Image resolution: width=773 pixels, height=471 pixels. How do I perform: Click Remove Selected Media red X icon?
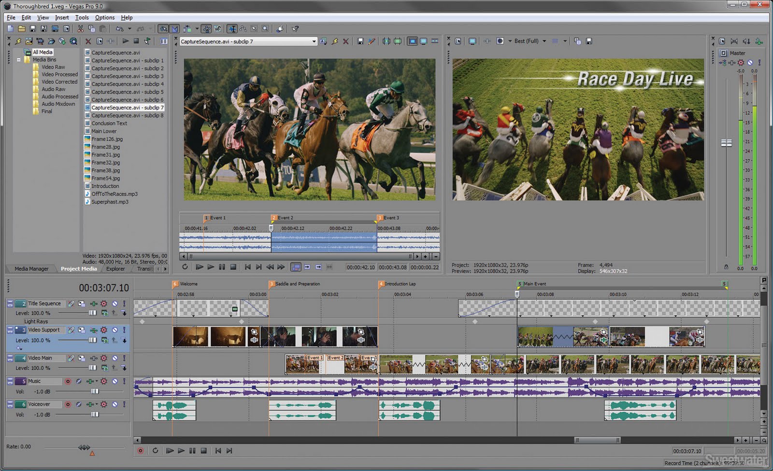click(88, 42)
